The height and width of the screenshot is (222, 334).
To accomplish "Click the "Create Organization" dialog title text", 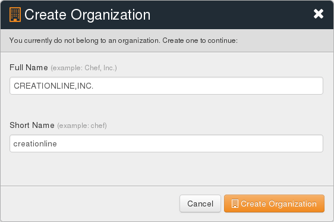I will coord(87,15).
